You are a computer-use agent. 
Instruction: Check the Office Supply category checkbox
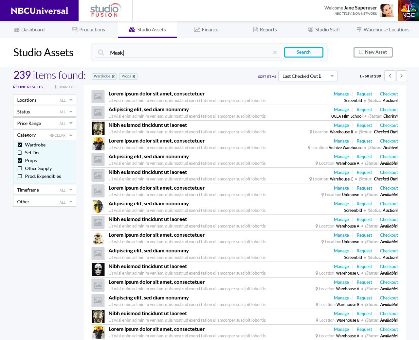(x=20, y=168)
